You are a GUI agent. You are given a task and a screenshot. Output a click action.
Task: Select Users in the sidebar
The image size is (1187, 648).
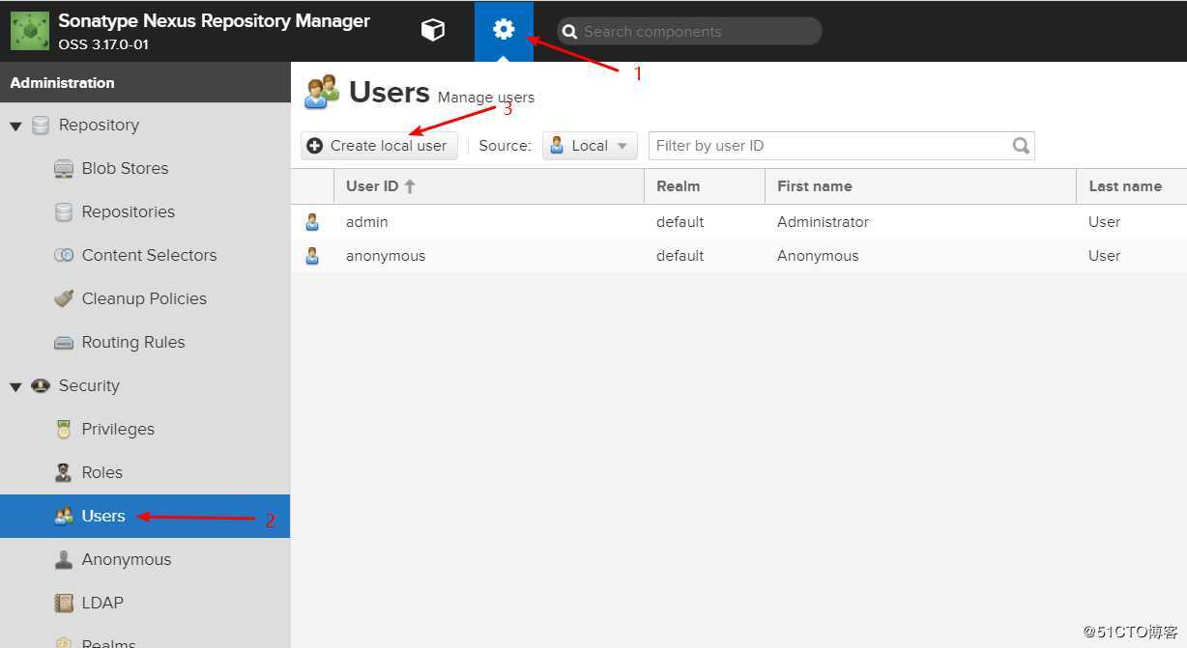145,517
